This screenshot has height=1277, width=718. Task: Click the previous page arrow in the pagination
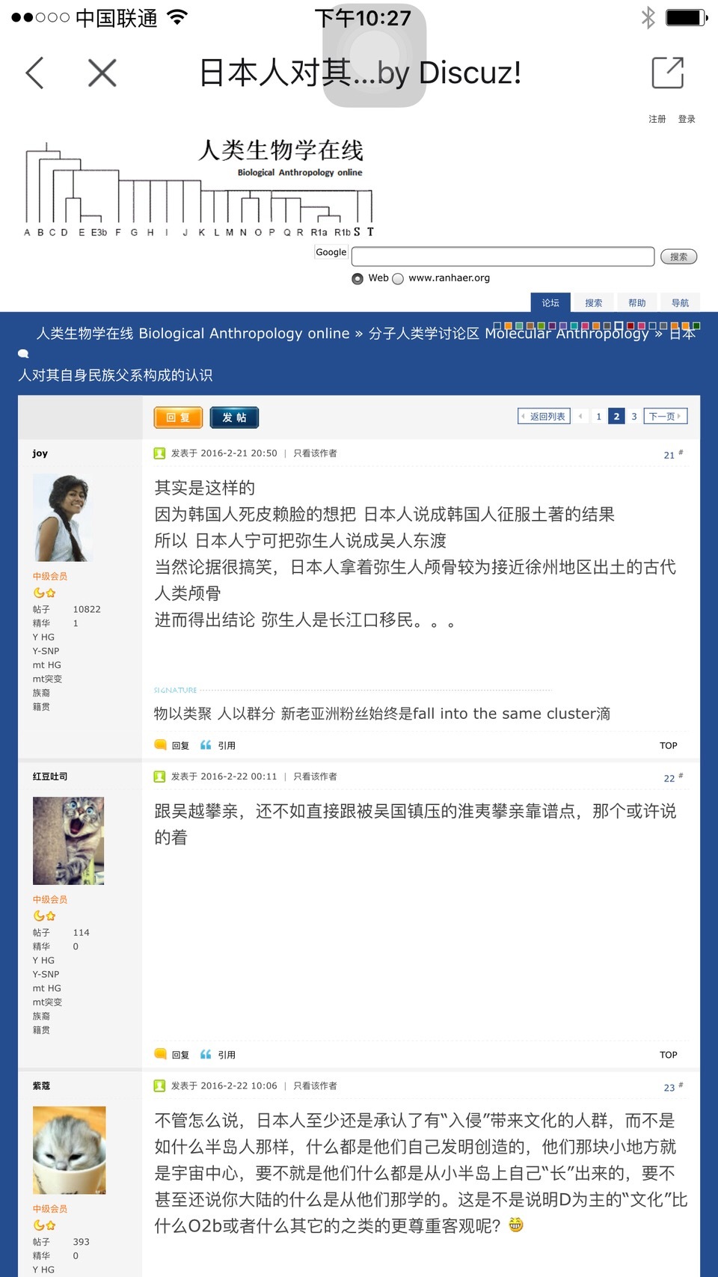[x=580, y=417]
